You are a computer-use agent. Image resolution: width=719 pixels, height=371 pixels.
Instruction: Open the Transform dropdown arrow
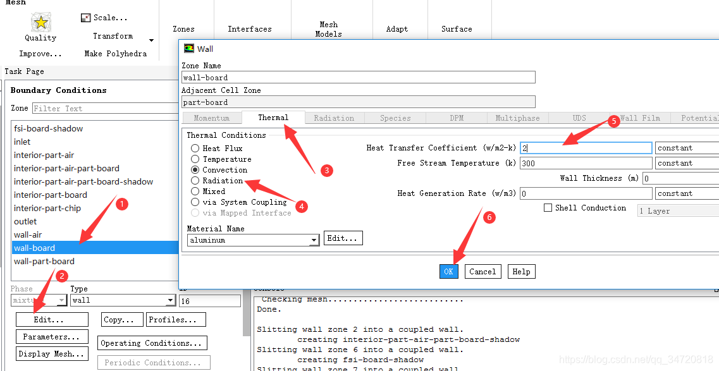click(x=151, y=40)
